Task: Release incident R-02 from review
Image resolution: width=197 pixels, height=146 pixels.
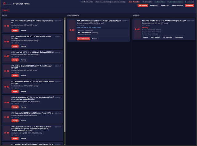Action: pos(94,39)
